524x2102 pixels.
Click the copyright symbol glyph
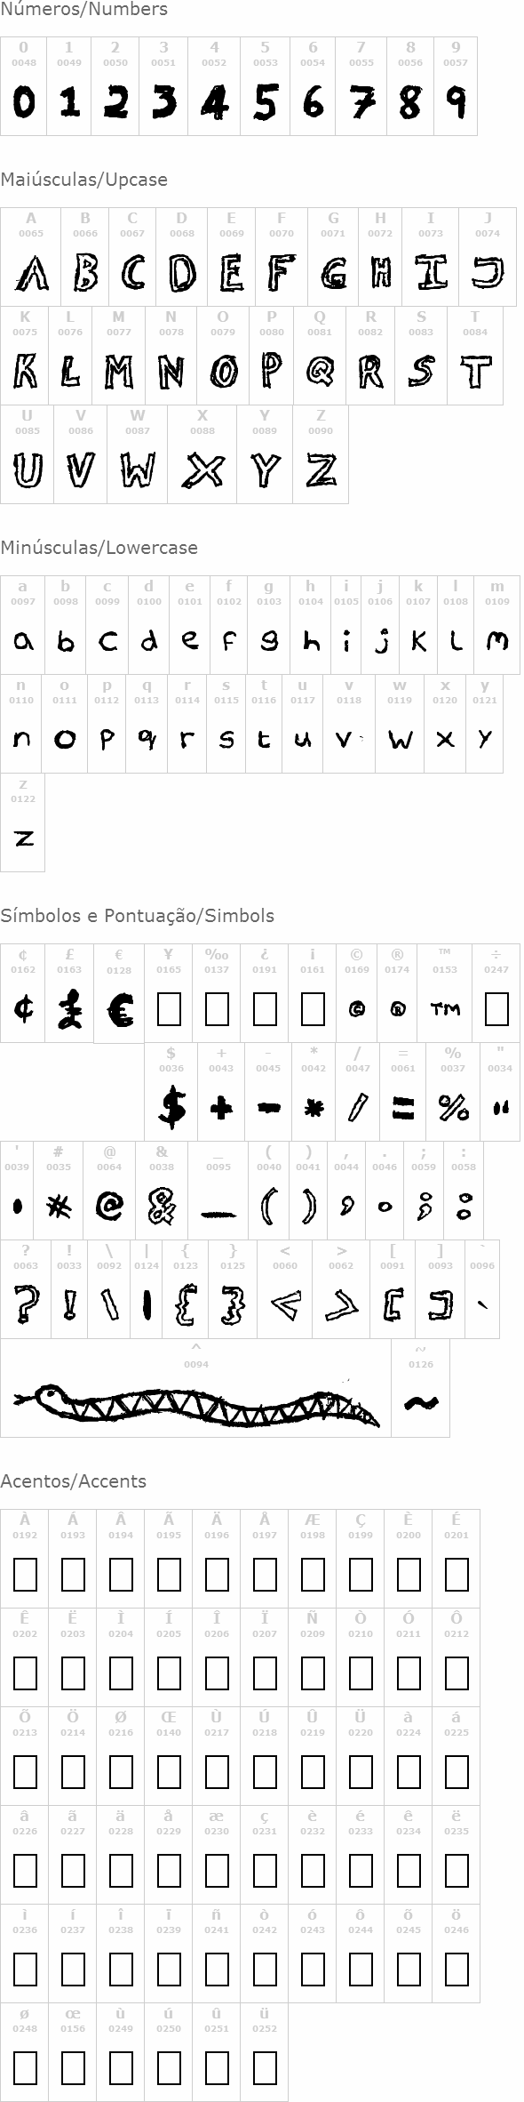(x=357, y=1009)
